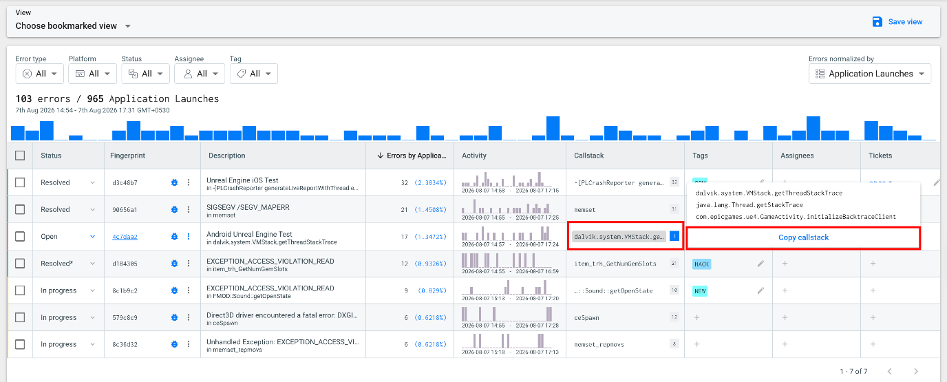Click Copy callstack button
Image resolution: width=947 pixels, height=382 pixels.
pos(803,237)
